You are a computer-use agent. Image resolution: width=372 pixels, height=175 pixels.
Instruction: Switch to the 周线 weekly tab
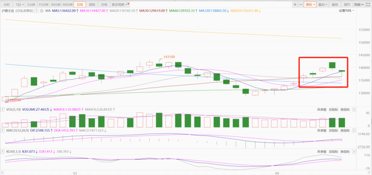92,5
